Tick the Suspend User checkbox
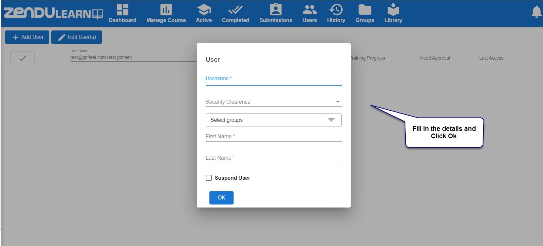Image resolution: width=543 pixels, height=246 pixels. [x=209, y=178]
